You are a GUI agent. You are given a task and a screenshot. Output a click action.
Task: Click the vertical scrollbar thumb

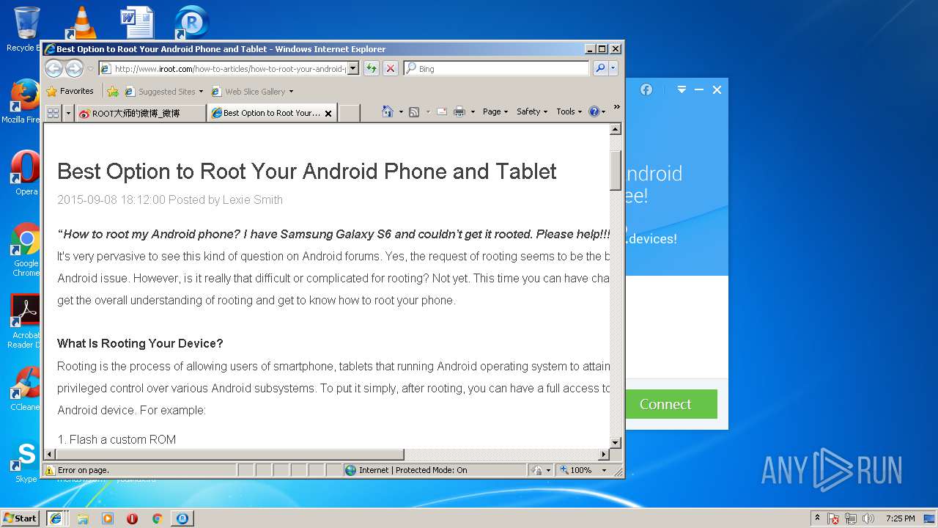tap(616, 170)
